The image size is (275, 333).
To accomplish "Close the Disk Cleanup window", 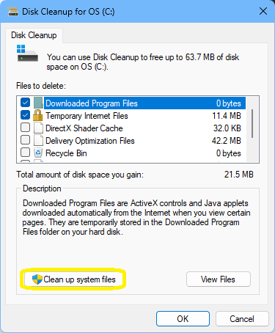I will tap(263, 11).
